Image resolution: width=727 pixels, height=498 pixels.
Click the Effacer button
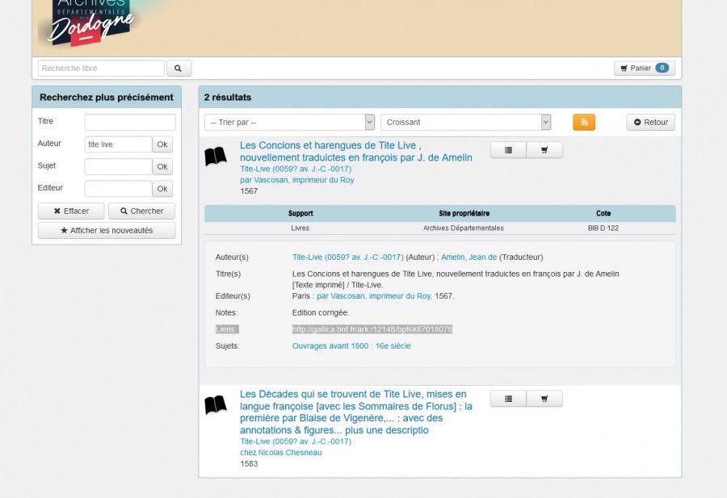tap(71, 211)
